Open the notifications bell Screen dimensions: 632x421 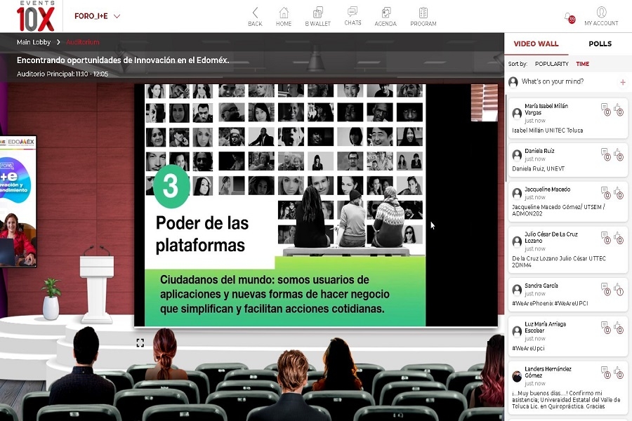pos(568,17)
